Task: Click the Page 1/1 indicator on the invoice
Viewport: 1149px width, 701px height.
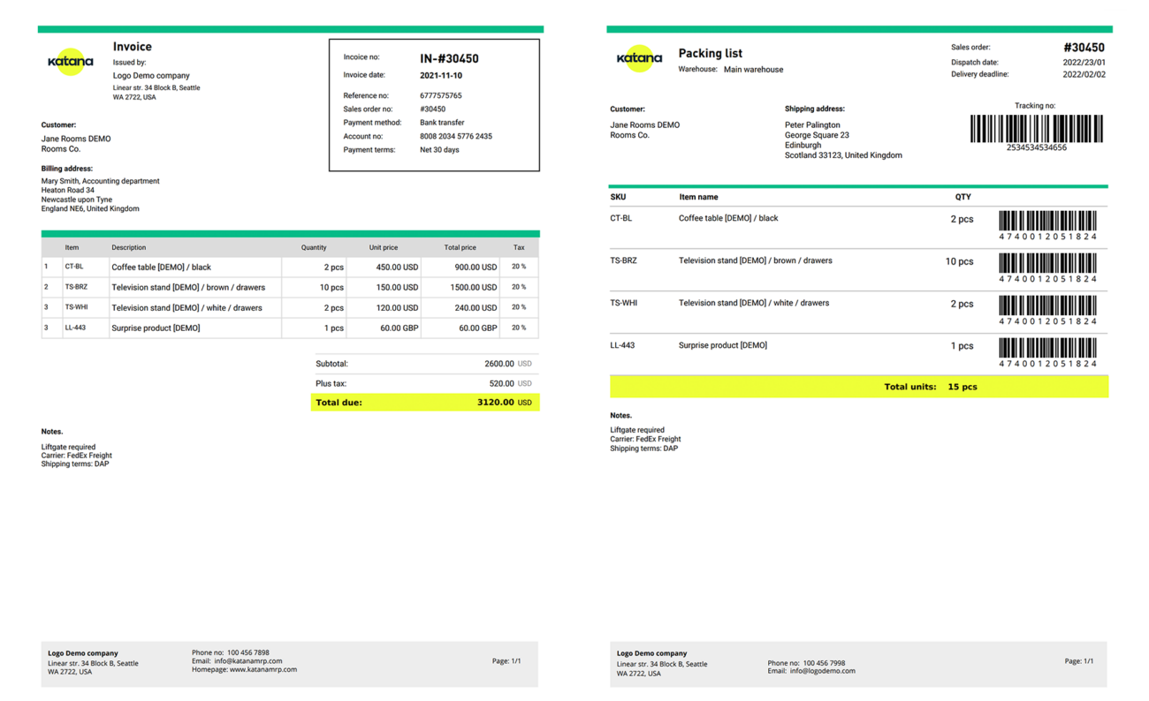Action: (505, 660)
